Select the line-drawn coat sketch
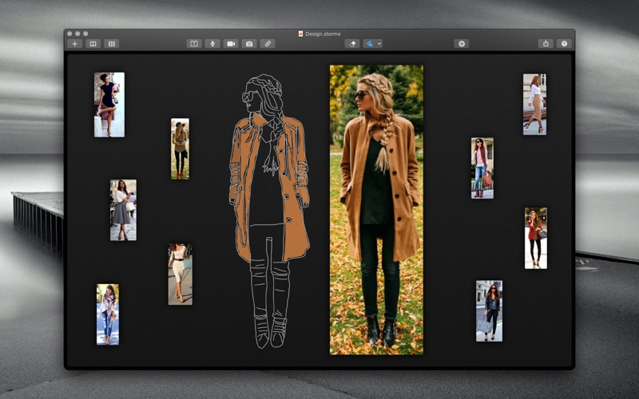Viewport: 639px width, 399px height. tap(269, 211)
